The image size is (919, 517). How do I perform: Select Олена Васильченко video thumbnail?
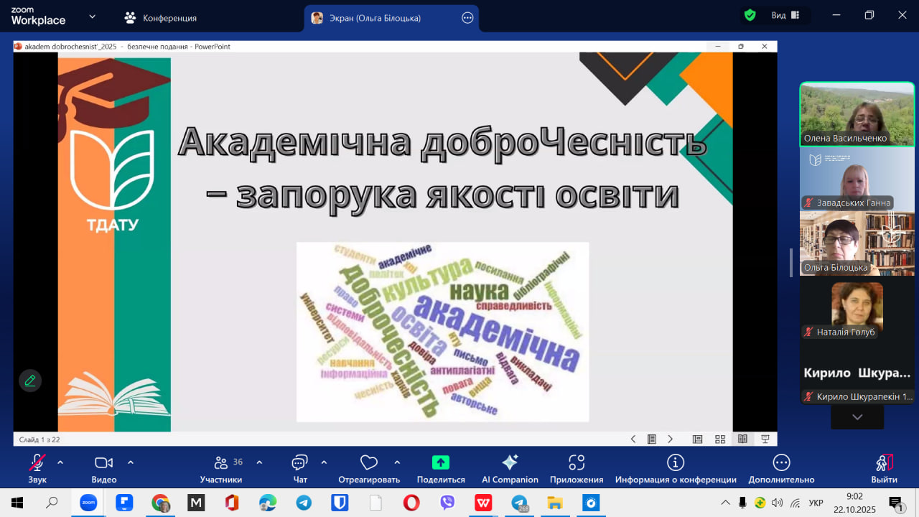(x=857, y=114)
